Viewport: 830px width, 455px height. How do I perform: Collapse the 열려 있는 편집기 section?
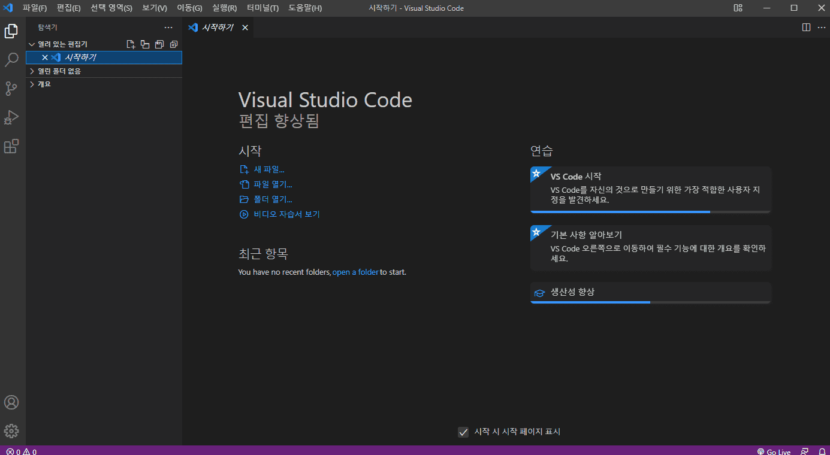pos(104,44)
